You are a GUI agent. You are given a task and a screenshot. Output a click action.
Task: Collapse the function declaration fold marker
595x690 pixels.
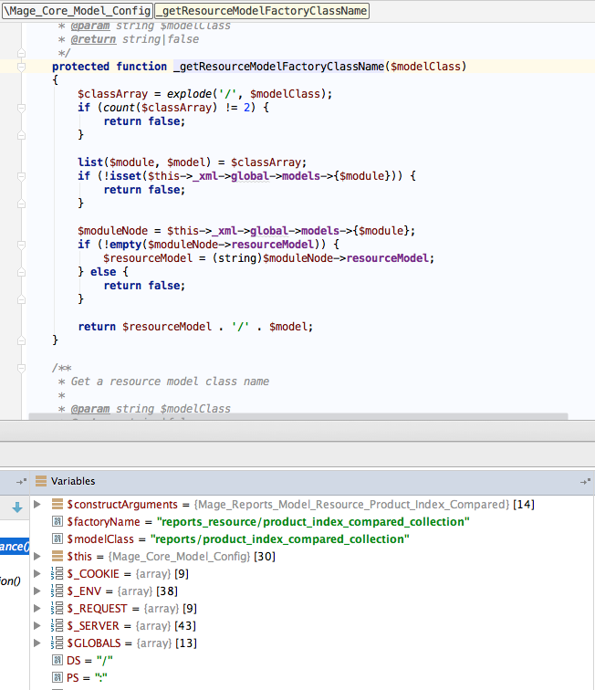click(x=21, y=67)
